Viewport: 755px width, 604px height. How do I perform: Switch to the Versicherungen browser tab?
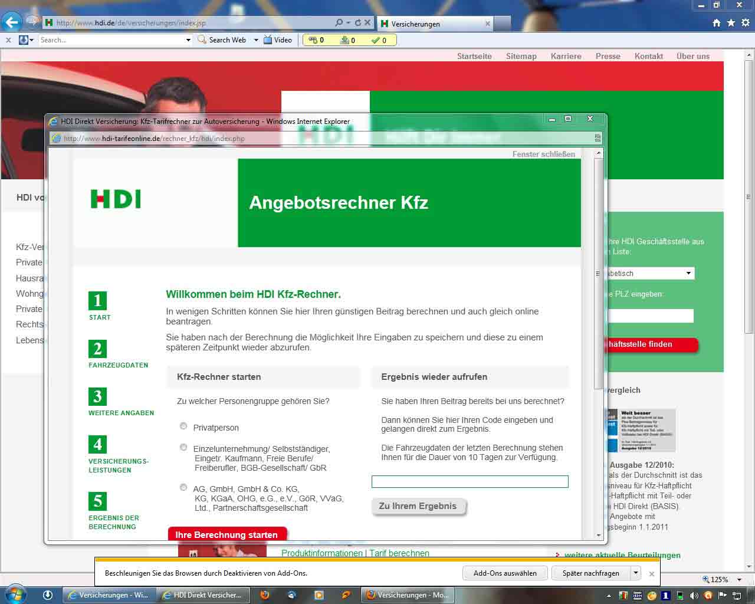pyautogui.click(x=434, y=24)
